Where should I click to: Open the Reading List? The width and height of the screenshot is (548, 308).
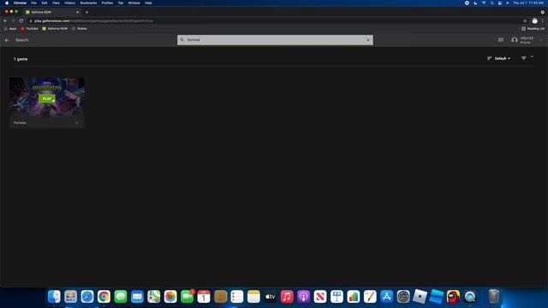[x=533, y=28]
